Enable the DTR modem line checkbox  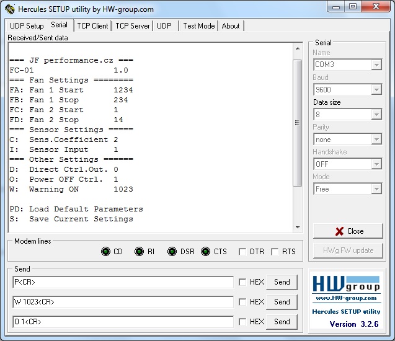click(x=243, y=252)
